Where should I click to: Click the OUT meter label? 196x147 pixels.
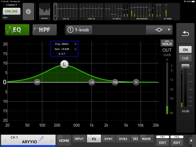[167, 50]
